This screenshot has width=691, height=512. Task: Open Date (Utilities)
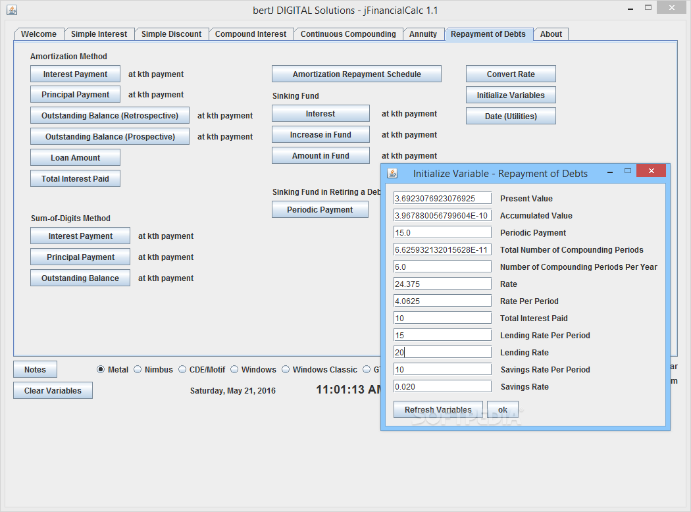coord(511,116)
